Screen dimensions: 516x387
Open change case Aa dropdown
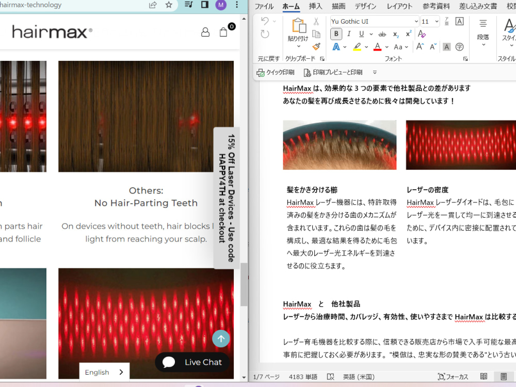pyautogui.click(x=401, y=47)
